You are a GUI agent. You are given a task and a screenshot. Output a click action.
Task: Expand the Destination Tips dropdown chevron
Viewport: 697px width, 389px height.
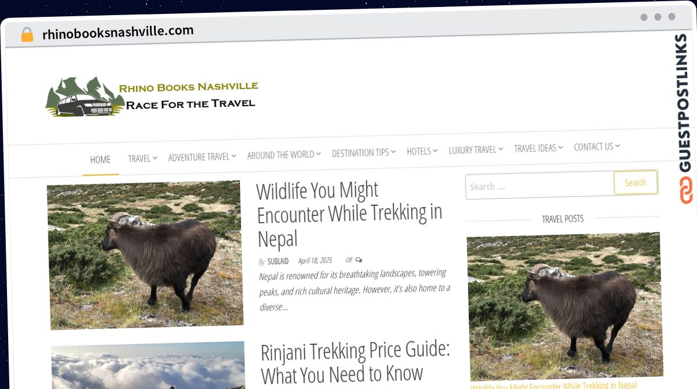click(393, 152)
